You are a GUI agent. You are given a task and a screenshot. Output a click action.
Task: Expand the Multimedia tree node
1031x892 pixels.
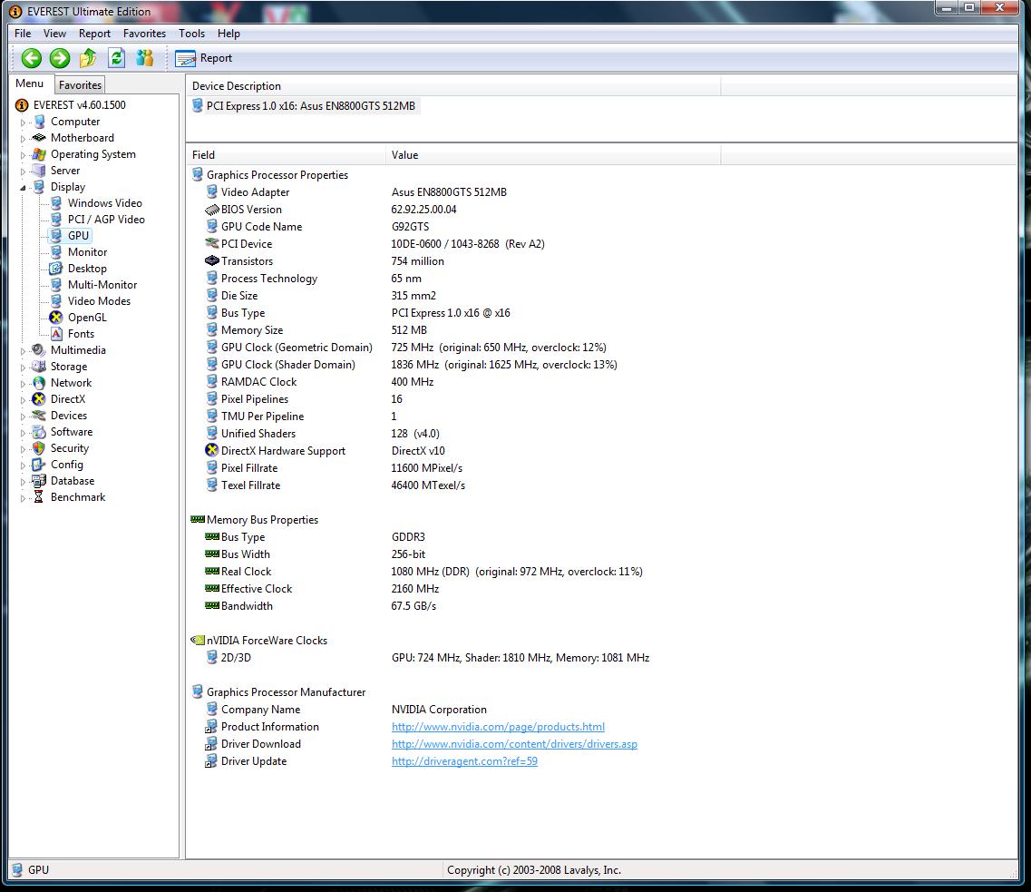click(x=23, y=351)
